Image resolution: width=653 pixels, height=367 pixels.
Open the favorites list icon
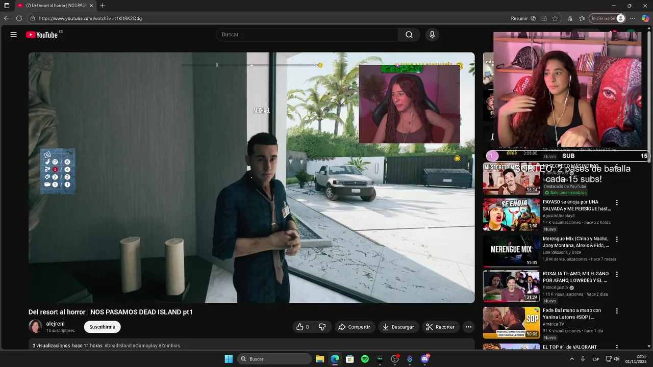pyautogui.click(x=582, y=18)
